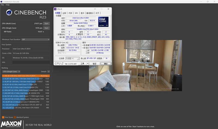
Task: Switch to the 处理器 tab in CPU-Z
Action: click(x=57, y=13)
